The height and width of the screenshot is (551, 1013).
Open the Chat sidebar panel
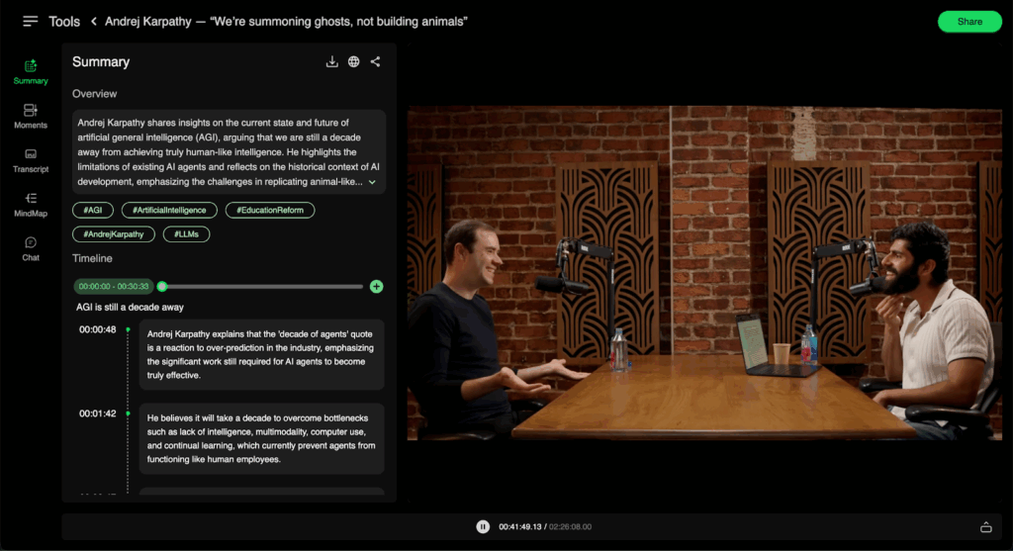pyautogui.click(x=31, y=248)
